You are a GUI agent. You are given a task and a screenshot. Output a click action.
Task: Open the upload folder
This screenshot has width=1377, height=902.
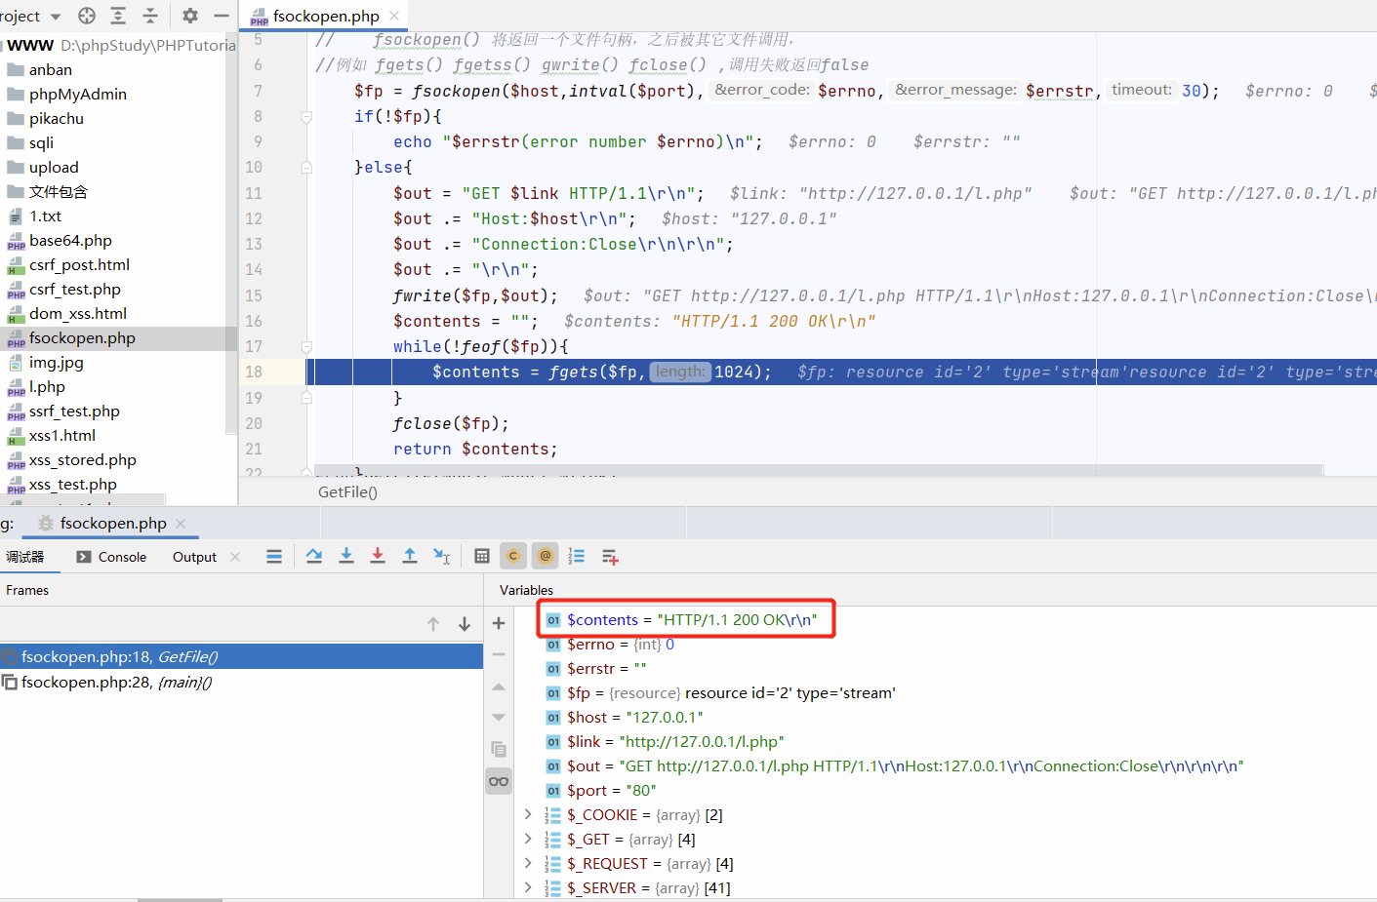(x=54, y=167)
